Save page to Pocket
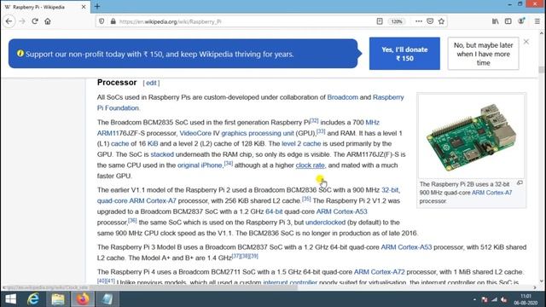This screenshot has width=546, height=307. [430, 21]
